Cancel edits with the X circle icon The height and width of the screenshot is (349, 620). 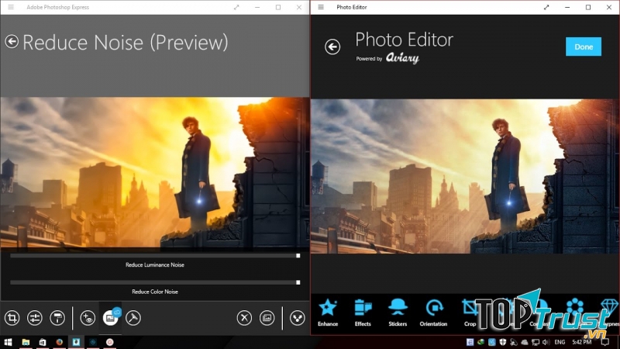[244, 318]
